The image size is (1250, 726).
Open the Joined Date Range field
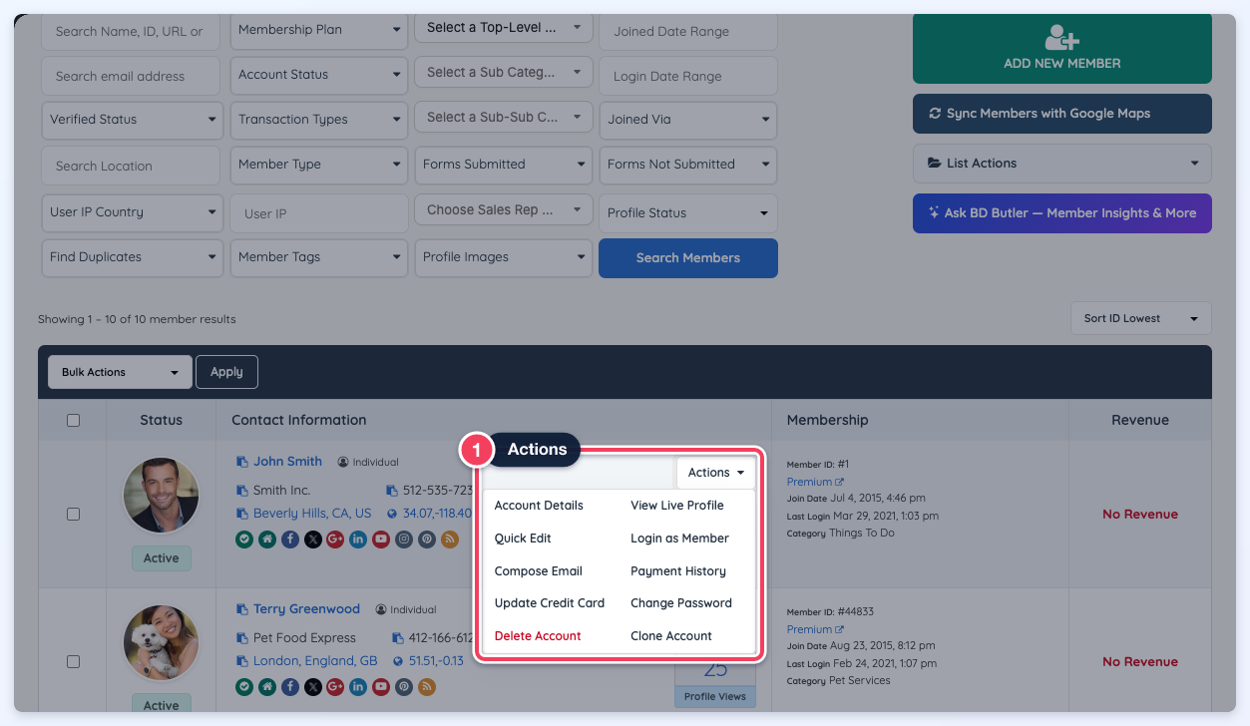(x=688, y=31)
